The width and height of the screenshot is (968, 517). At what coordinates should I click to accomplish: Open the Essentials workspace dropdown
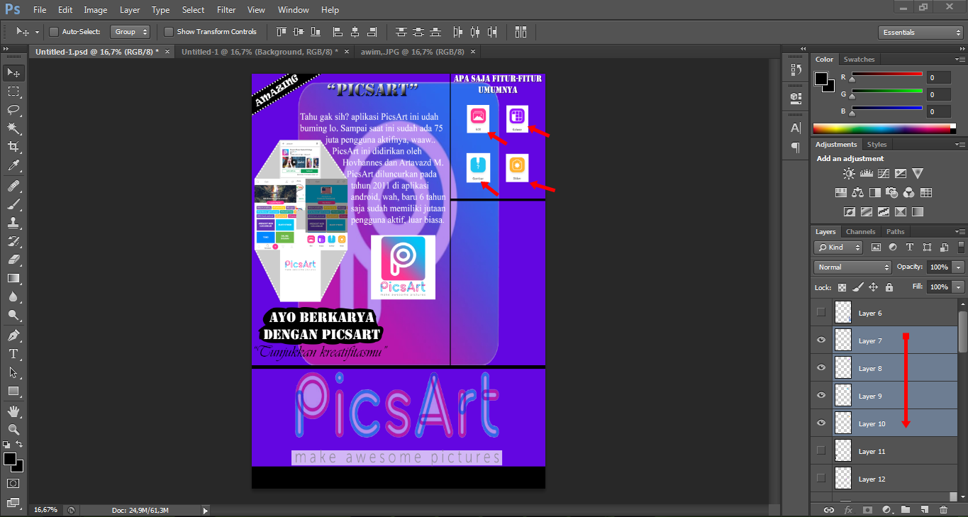[x=920, y=33]
